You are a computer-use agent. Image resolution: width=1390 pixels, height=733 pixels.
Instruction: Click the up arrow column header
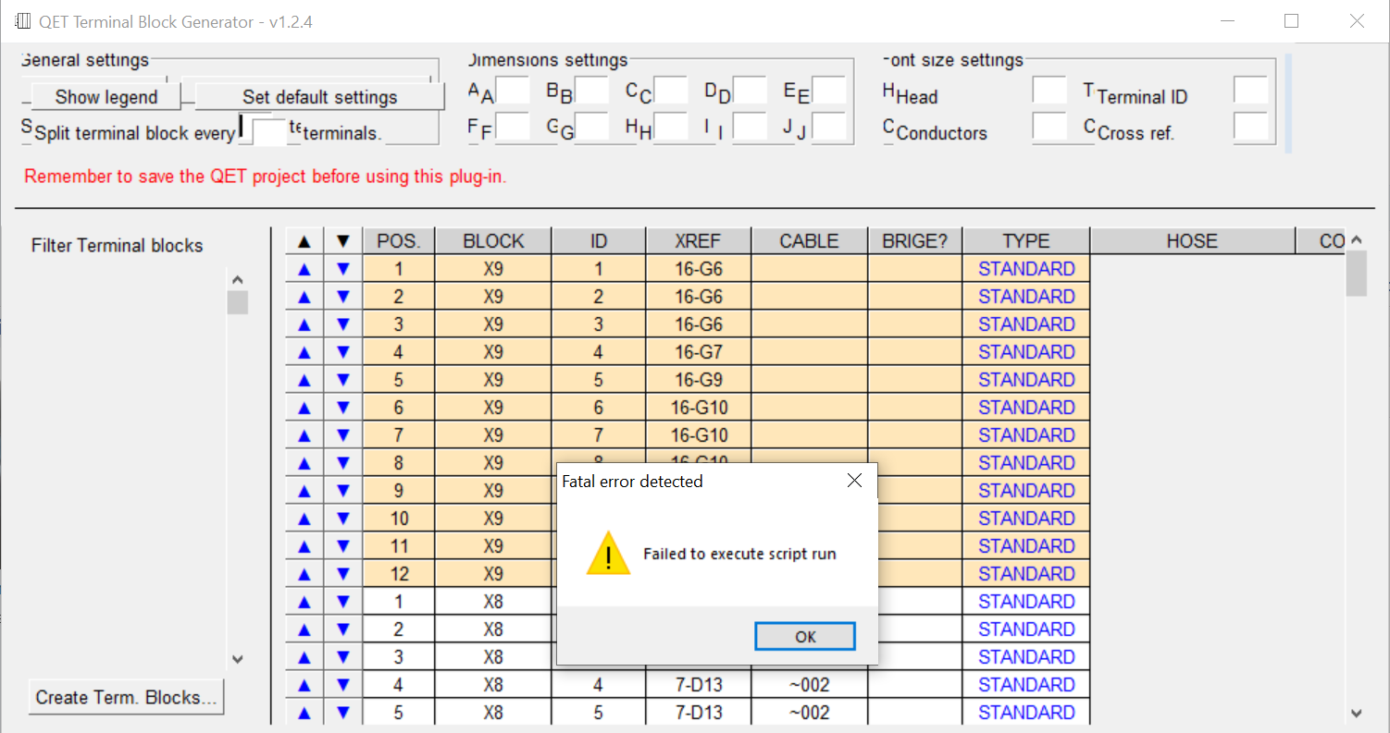[x=304, y=241]
